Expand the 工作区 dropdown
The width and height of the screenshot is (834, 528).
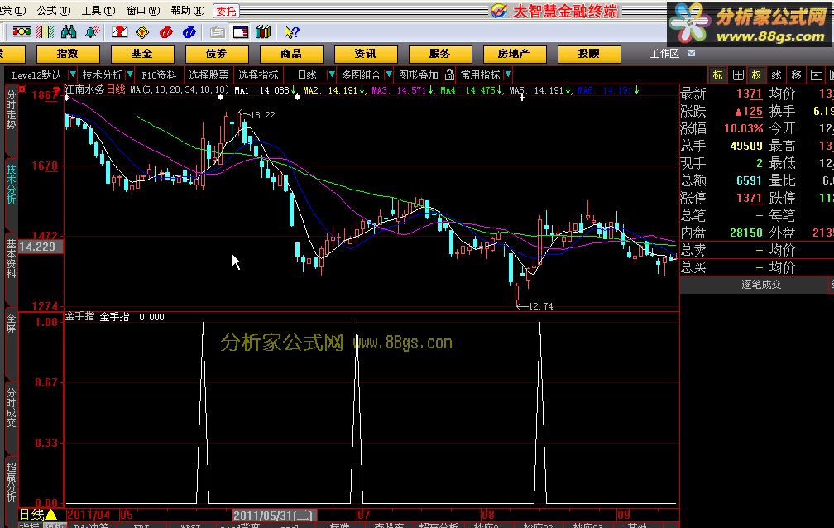[692, 53]
